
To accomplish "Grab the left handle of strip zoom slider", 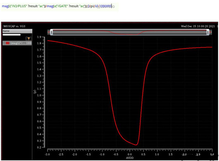I will tap(52, 32).
